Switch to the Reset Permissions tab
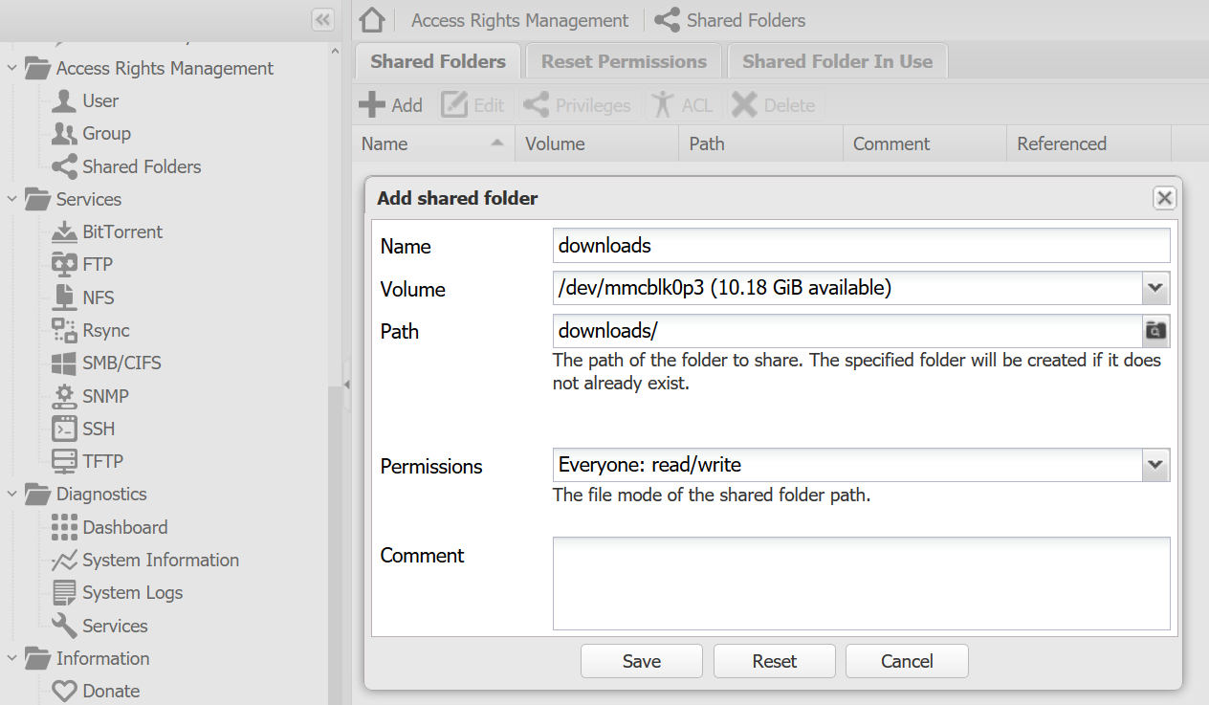 tap(624, 61)
